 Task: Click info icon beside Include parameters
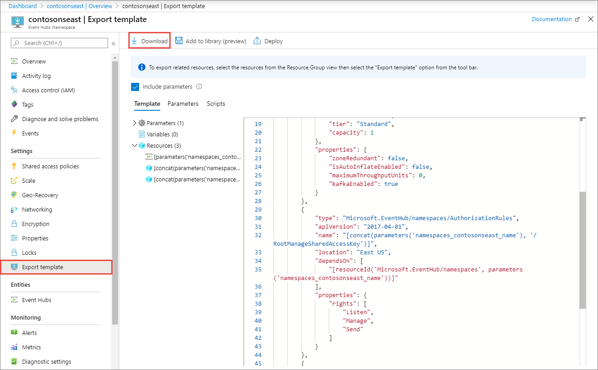pyautogui.click(x=199, y=87)
